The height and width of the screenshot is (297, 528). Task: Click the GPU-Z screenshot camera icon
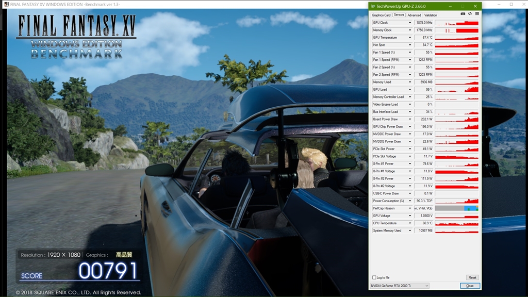[x=463, y=14]
